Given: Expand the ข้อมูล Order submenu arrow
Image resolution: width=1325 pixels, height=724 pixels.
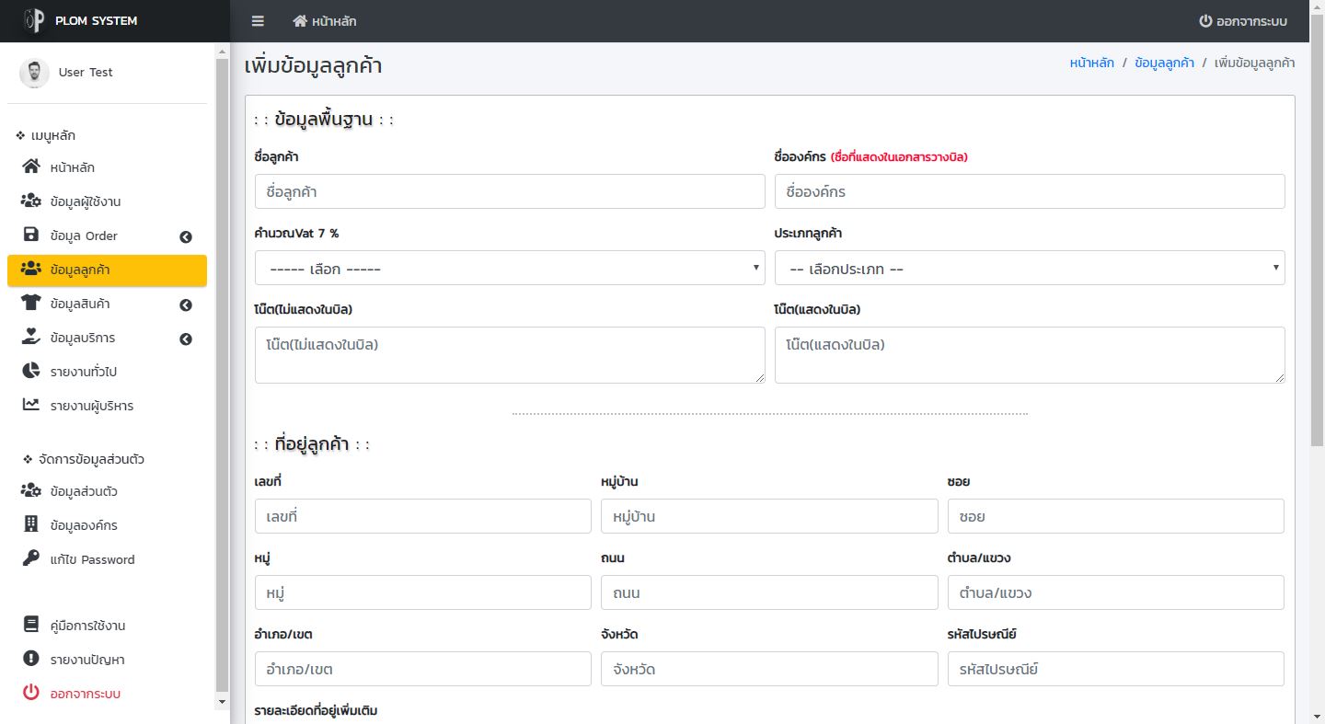Looking at the screenshot, I should pyautogui.click(x=186, y=236).
